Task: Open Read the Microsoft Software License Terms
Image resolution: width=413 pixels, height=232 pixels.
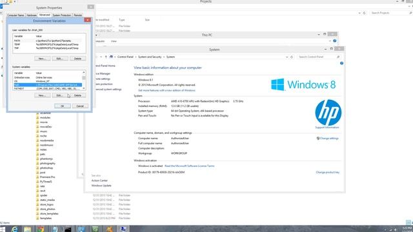Action: pos(189,166)
